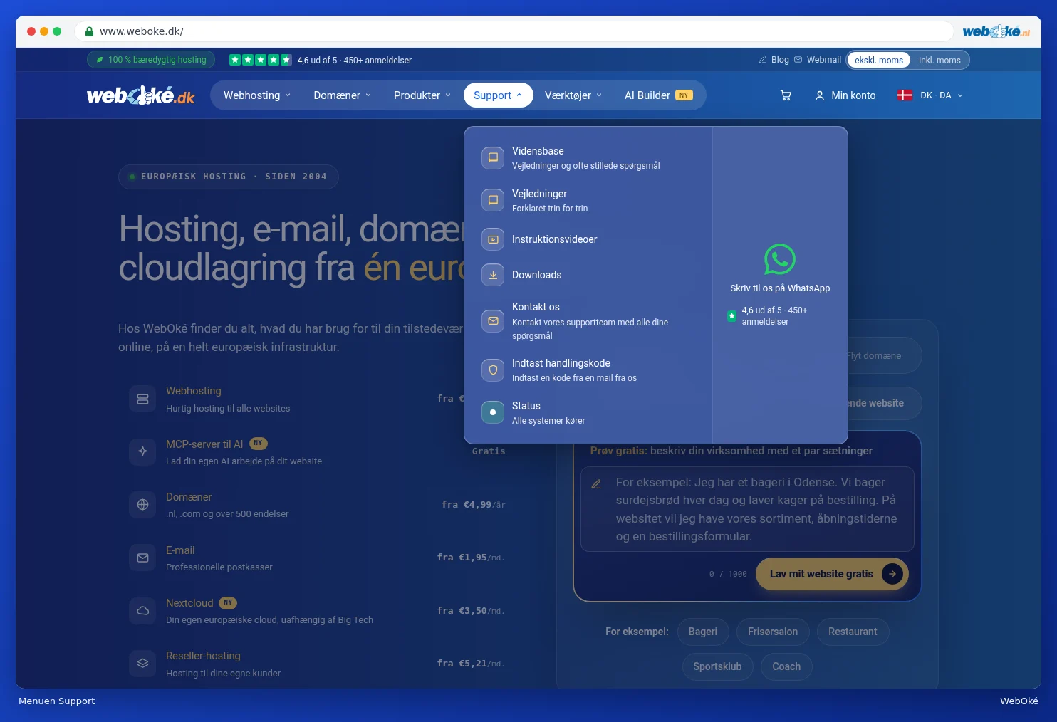This screenshot has height=722, width=1057.
Task: Click the E-mail envelope icon in product list
Action: point(142,558)
